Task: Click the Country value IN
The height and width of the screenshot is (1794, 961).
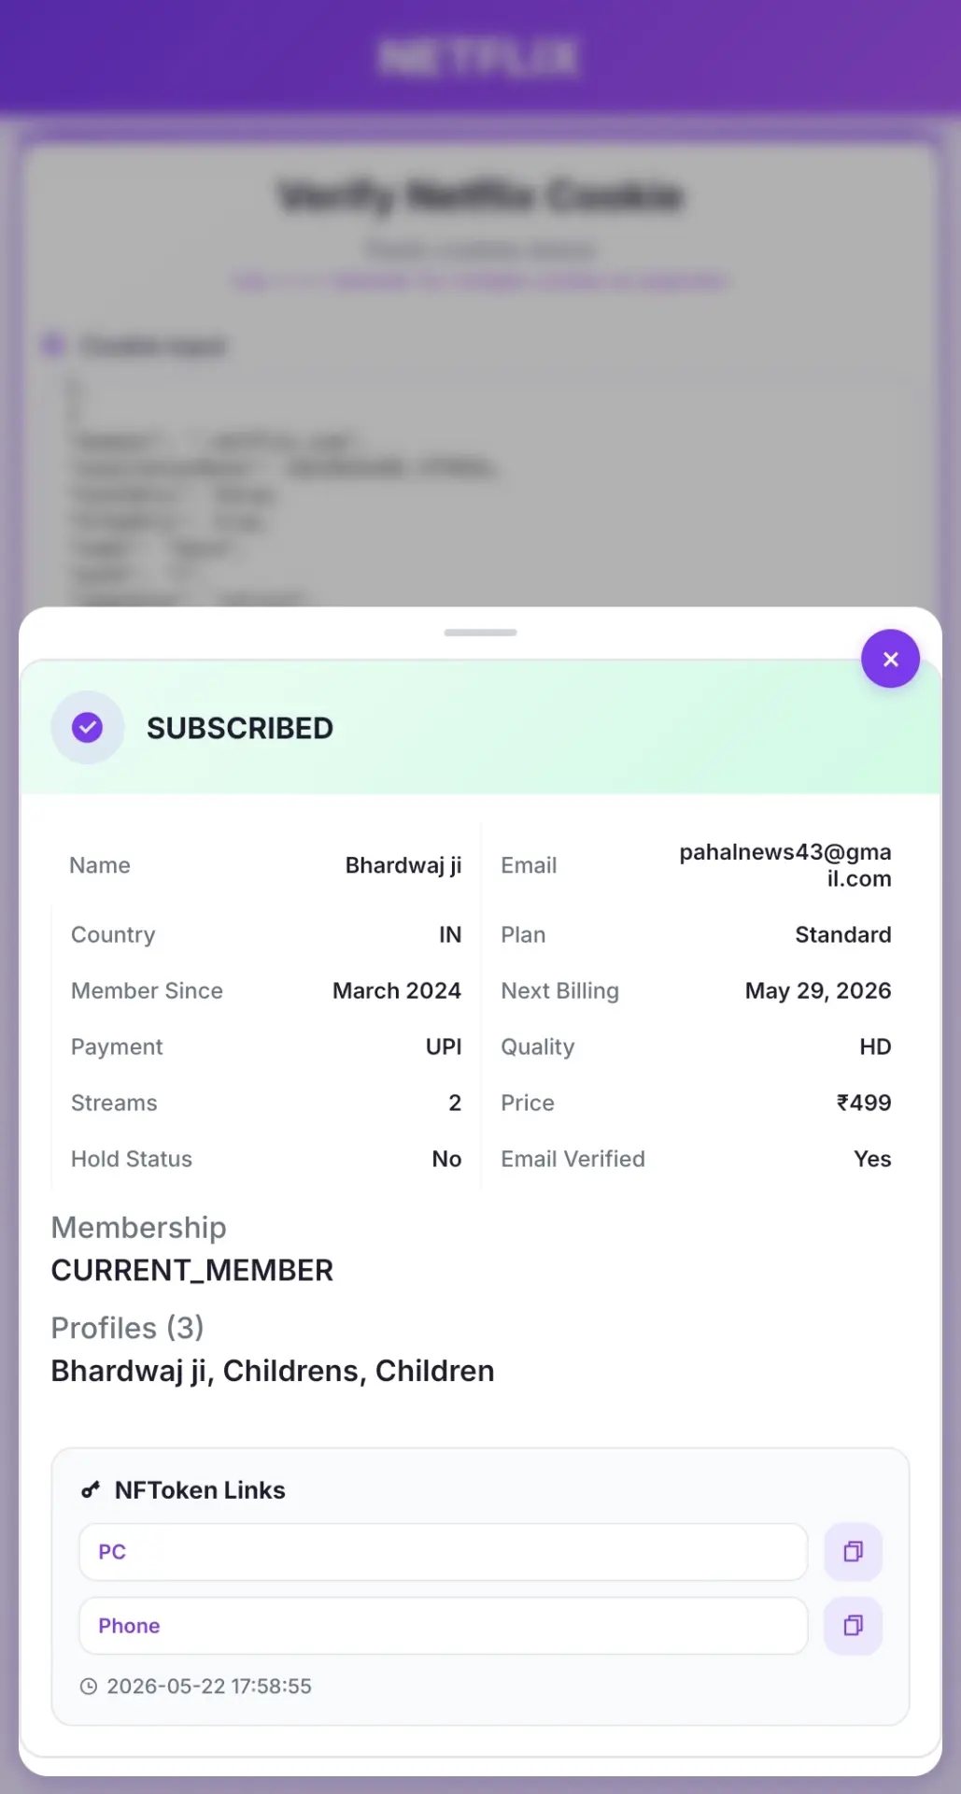Action: click(450, 934)
